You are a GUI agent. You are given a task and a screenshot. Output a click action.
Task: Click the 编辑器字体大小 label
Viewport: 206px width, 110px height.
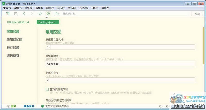55,39
